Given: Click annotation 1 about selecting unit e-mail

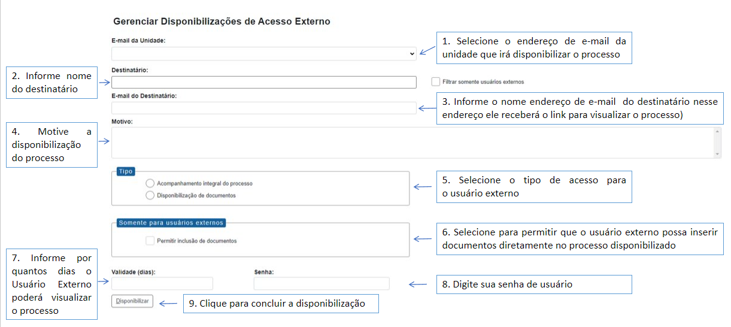Looking at the screenshot, I should (x=535, y=47).
